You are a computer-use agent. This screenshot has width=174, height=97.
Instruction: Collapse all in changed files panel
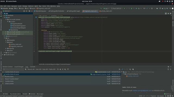pyautogui.click(x=170, y=69)
